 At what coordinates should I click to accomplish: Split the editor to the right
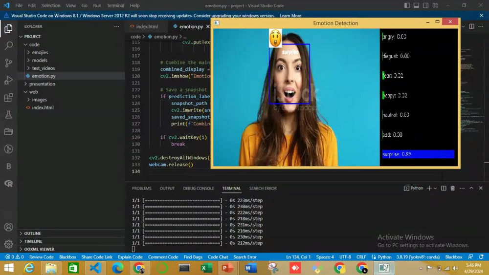[471, 26]
